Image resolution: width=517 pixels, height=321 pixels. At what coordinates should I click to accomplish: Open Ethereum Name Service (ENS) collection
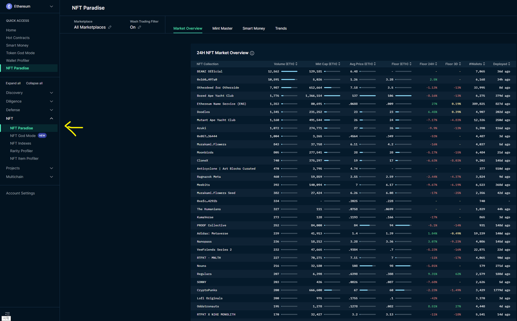click(x=221, y=104)
